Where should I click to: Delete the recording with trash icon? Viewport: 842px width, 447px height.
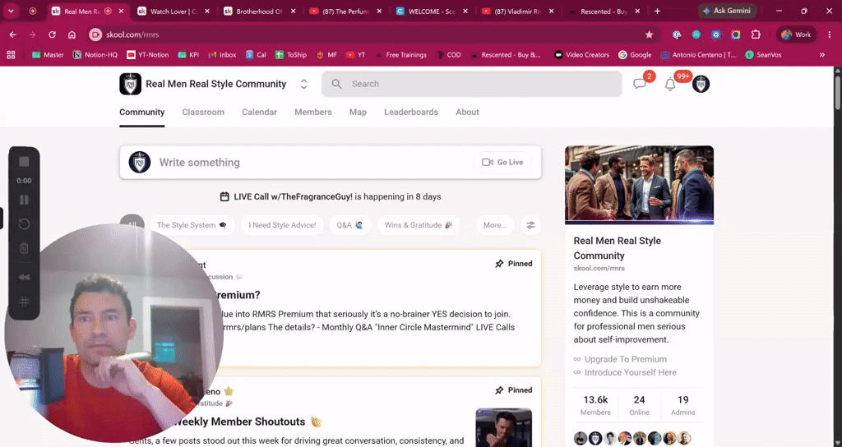tap(24, 248)
